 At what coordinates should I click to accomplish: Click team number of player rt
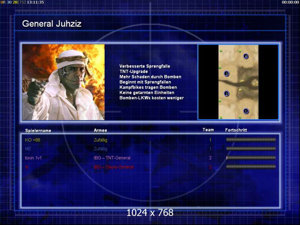pos(210,167)
